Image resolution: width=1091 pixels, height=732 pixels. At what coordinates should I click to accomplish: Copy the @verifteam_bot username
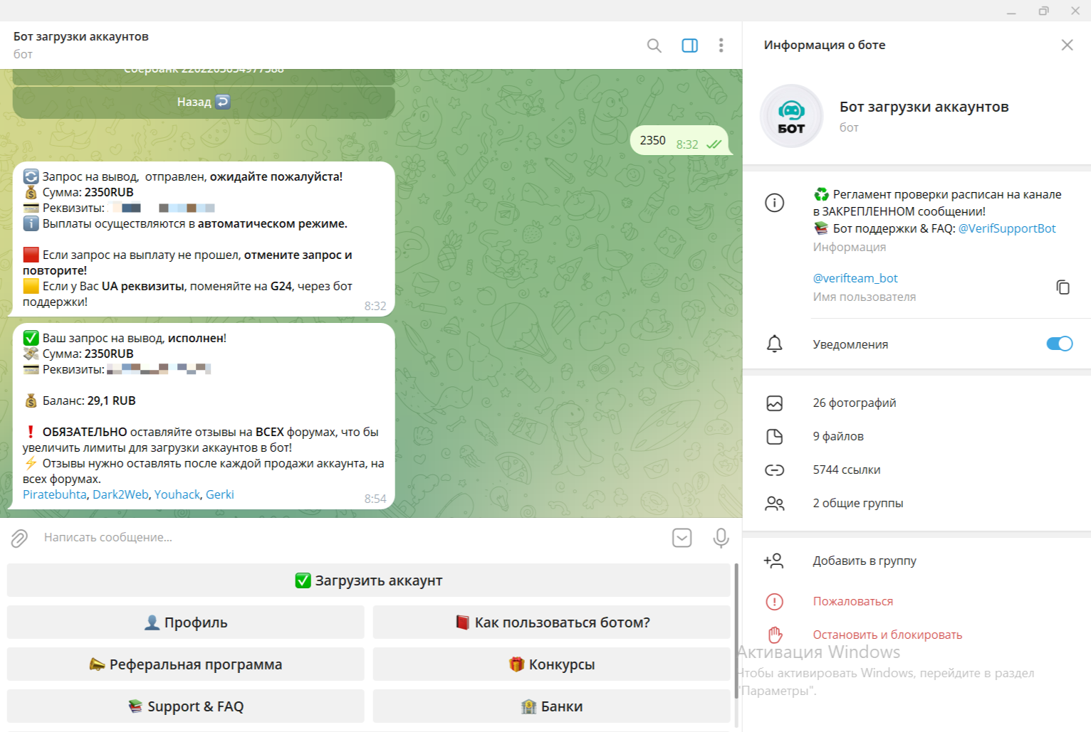coord(1063,287)
